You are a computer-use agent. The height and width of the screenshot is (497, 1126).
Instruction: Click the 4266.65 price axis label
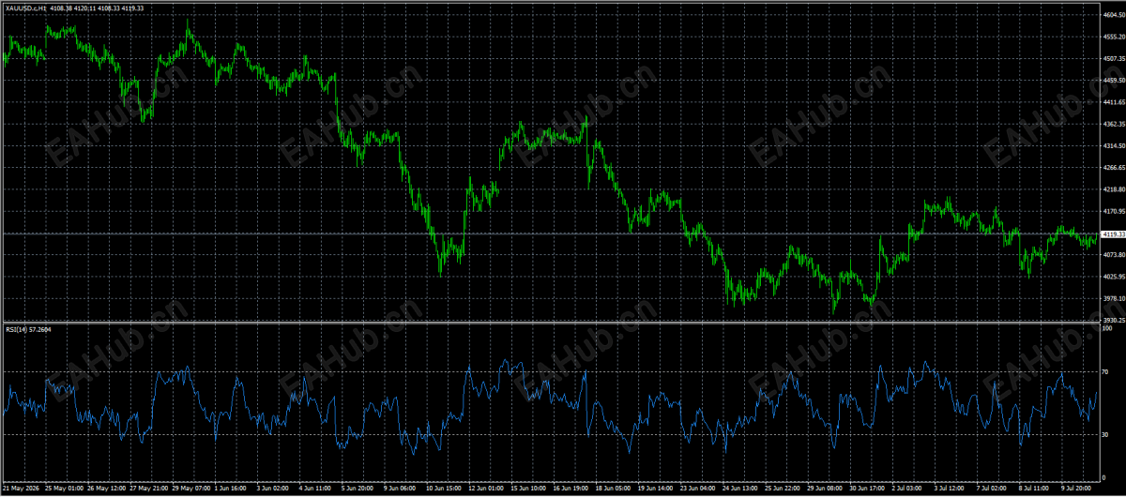pyautogui.click(x=1114, y=168)
